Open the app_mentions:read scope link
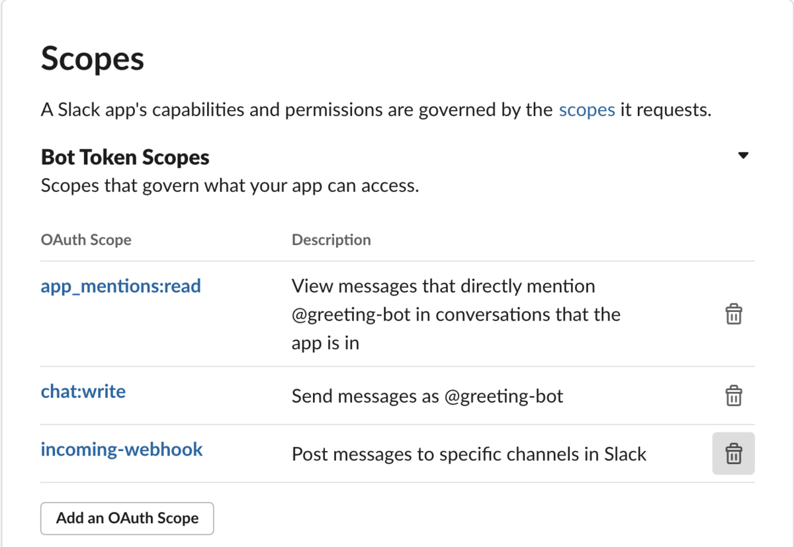The image size is (794, 547). point(120,286)
